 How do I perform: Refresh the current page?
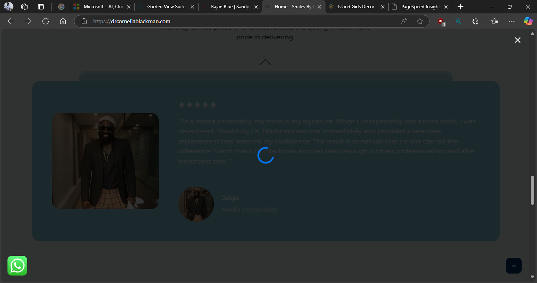[46, 21]
